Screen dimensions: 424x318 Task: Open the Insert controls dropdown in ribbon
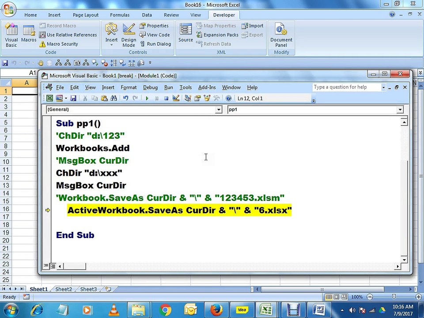pos(111,35)
